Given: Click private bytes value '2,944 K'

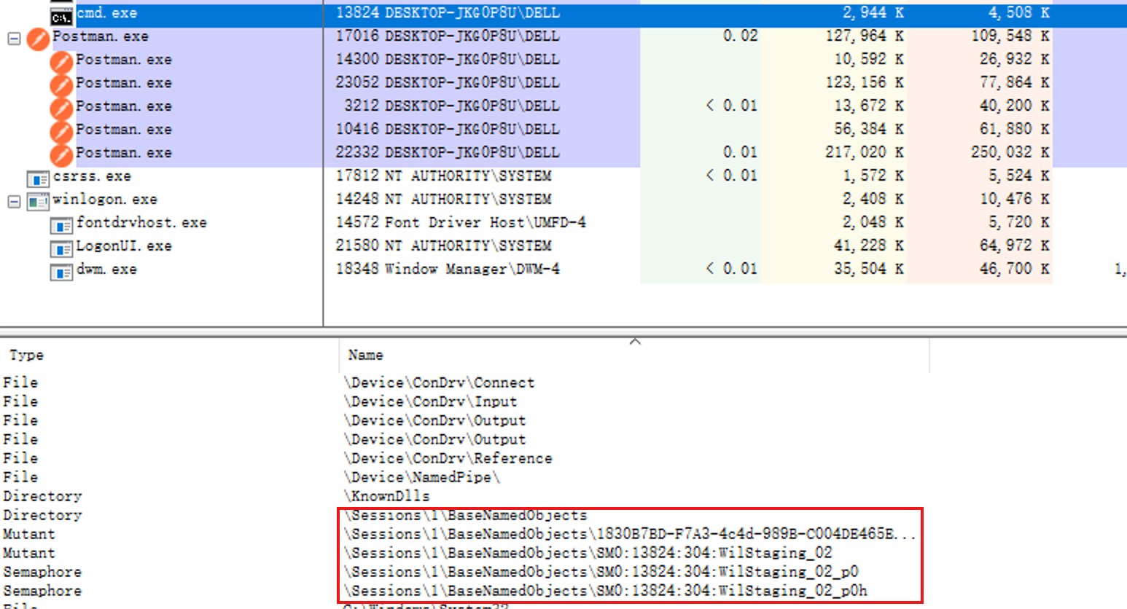Looking at the screenshot, I should pos(873,12).
